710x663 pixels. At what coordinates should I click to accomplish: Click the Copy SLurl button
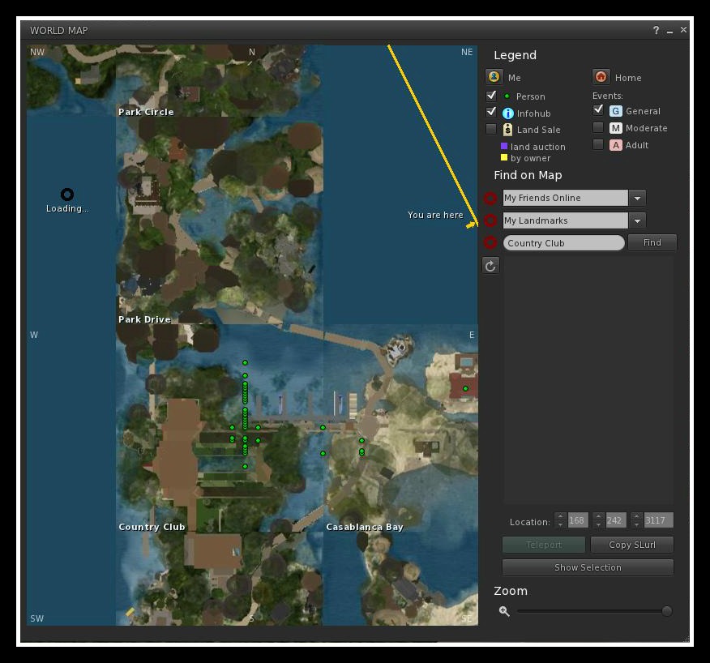click(631, 545)
